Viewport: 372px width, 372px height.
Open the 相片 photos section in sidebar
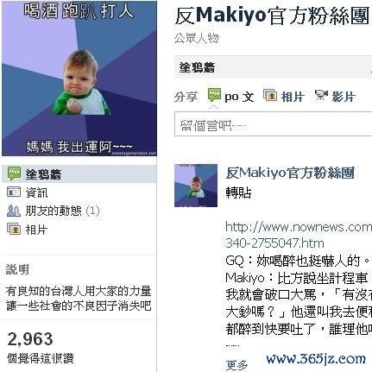tap(37, 230)
